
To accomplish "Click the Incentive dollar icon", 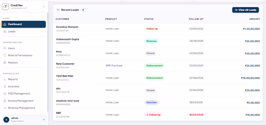I will click(x=5, y=87).
